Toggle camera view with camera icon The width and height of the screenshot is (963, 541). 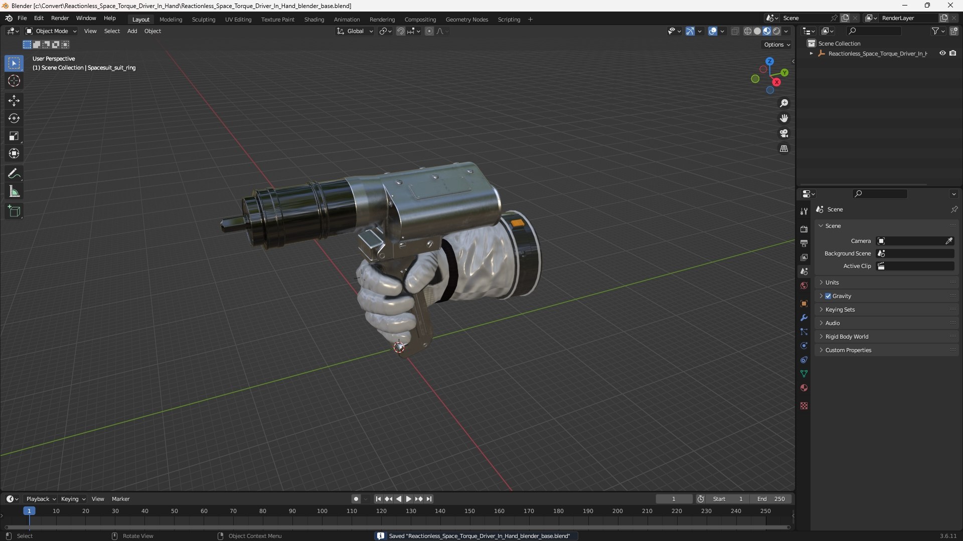[784, 133]
